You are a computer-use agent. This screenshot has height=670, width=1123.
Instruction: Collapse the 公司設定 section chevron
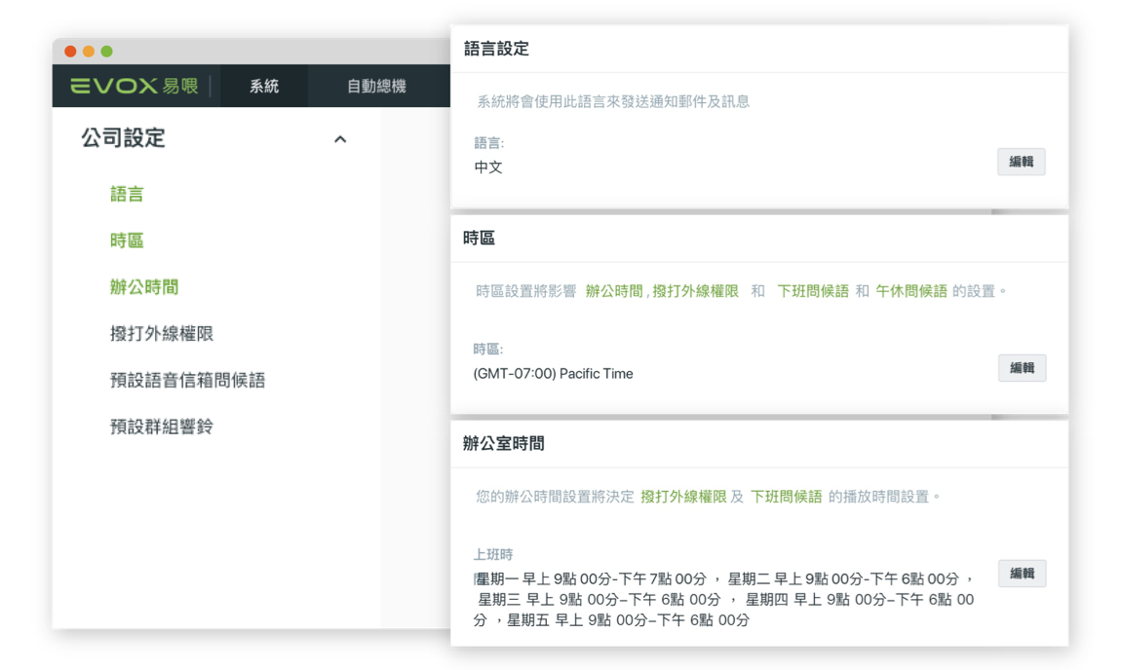coord(340,139)
